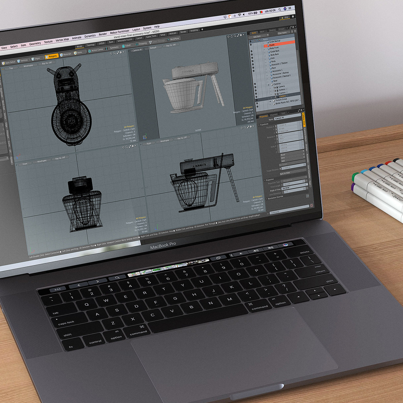Open the Camera Effects vertical tab

(306, 136)
